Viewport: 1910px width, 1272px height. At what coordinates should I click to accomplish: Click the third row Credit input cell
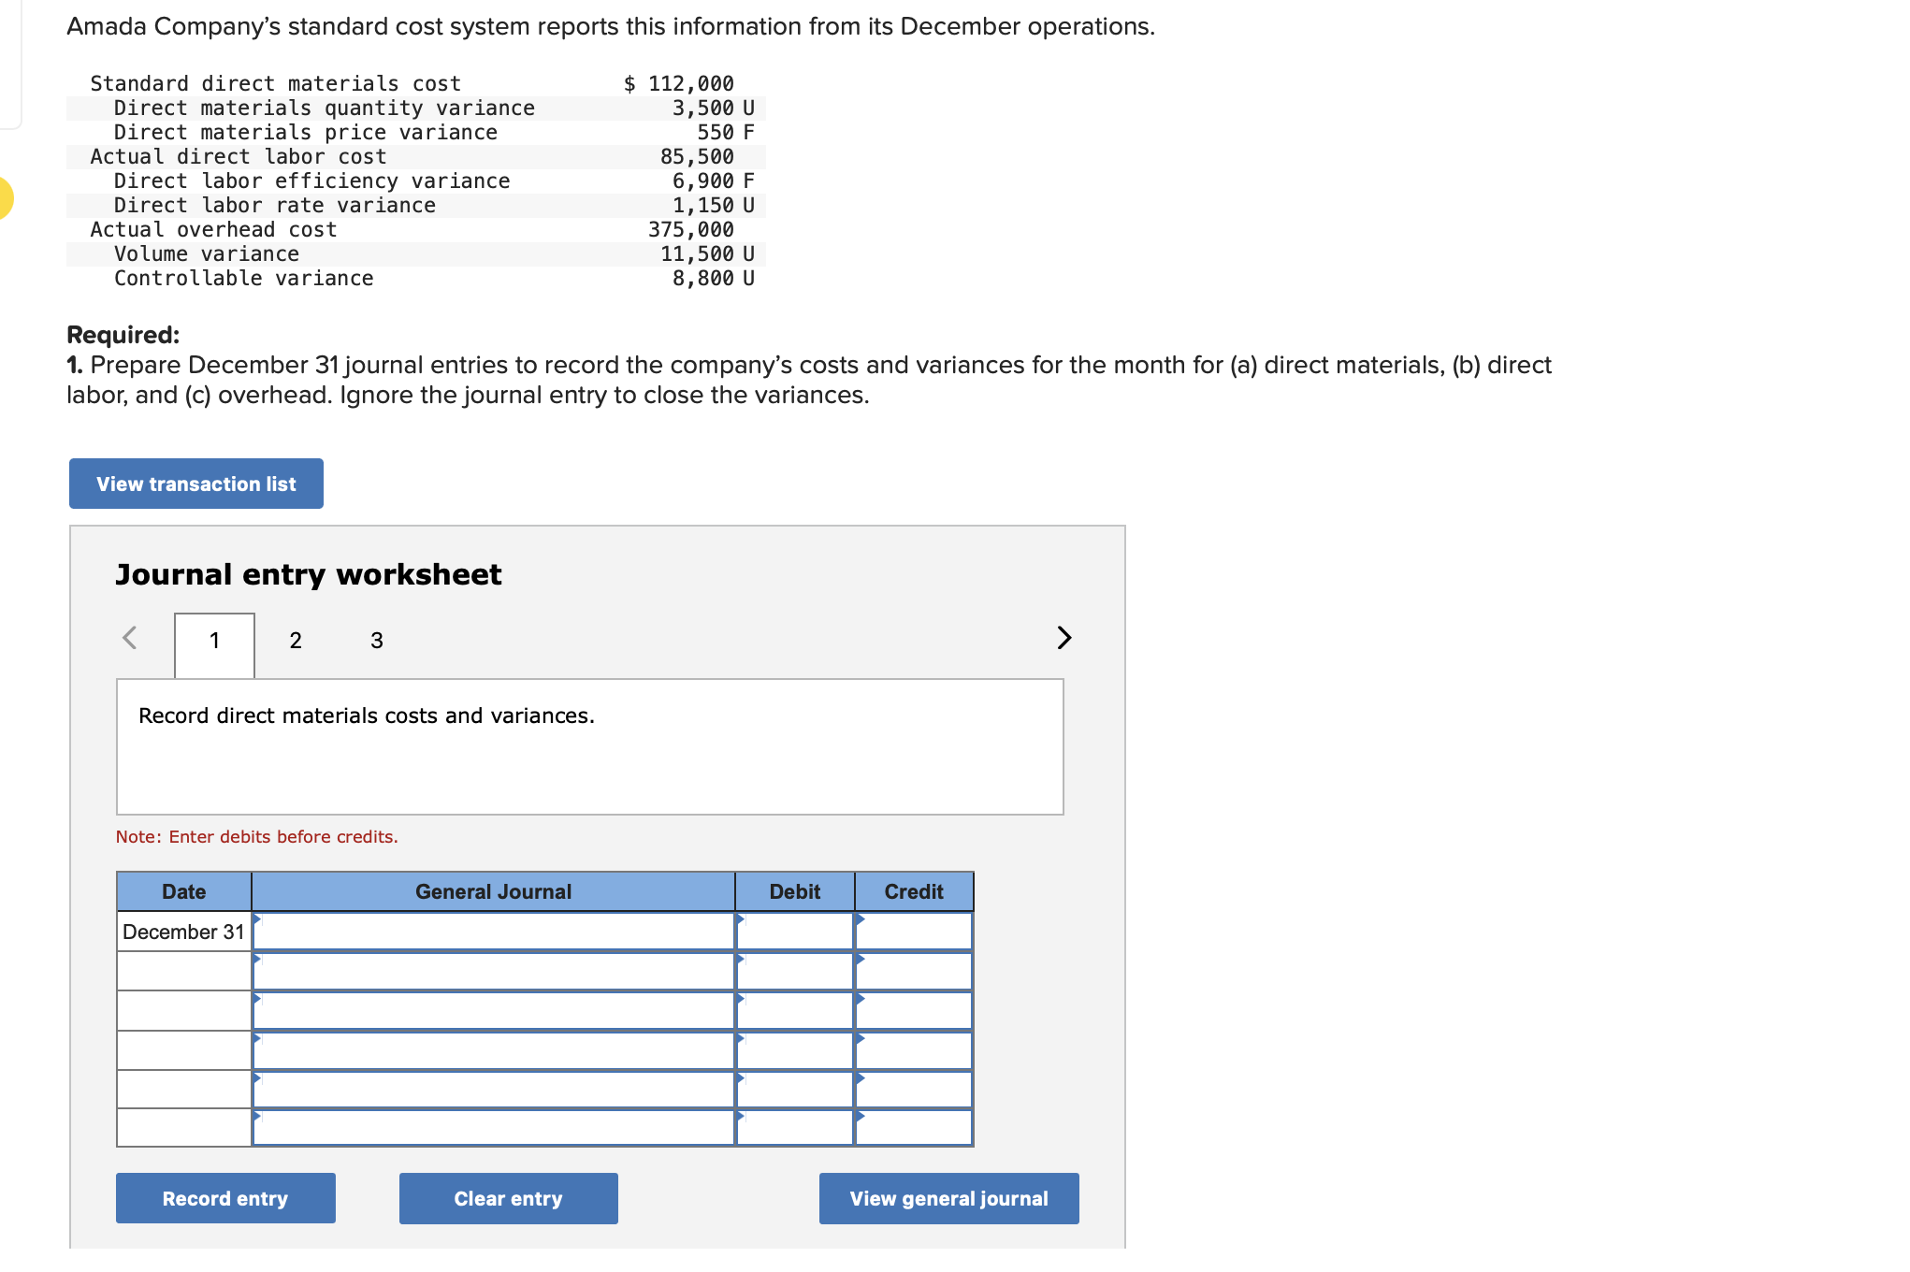(x=914, y=1011)
